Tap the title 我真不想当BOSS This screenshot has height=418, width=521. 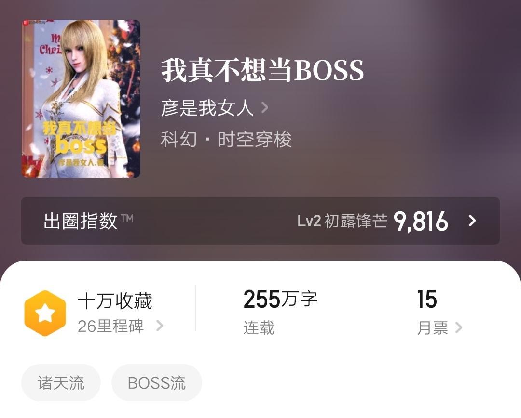pos(262,70)
